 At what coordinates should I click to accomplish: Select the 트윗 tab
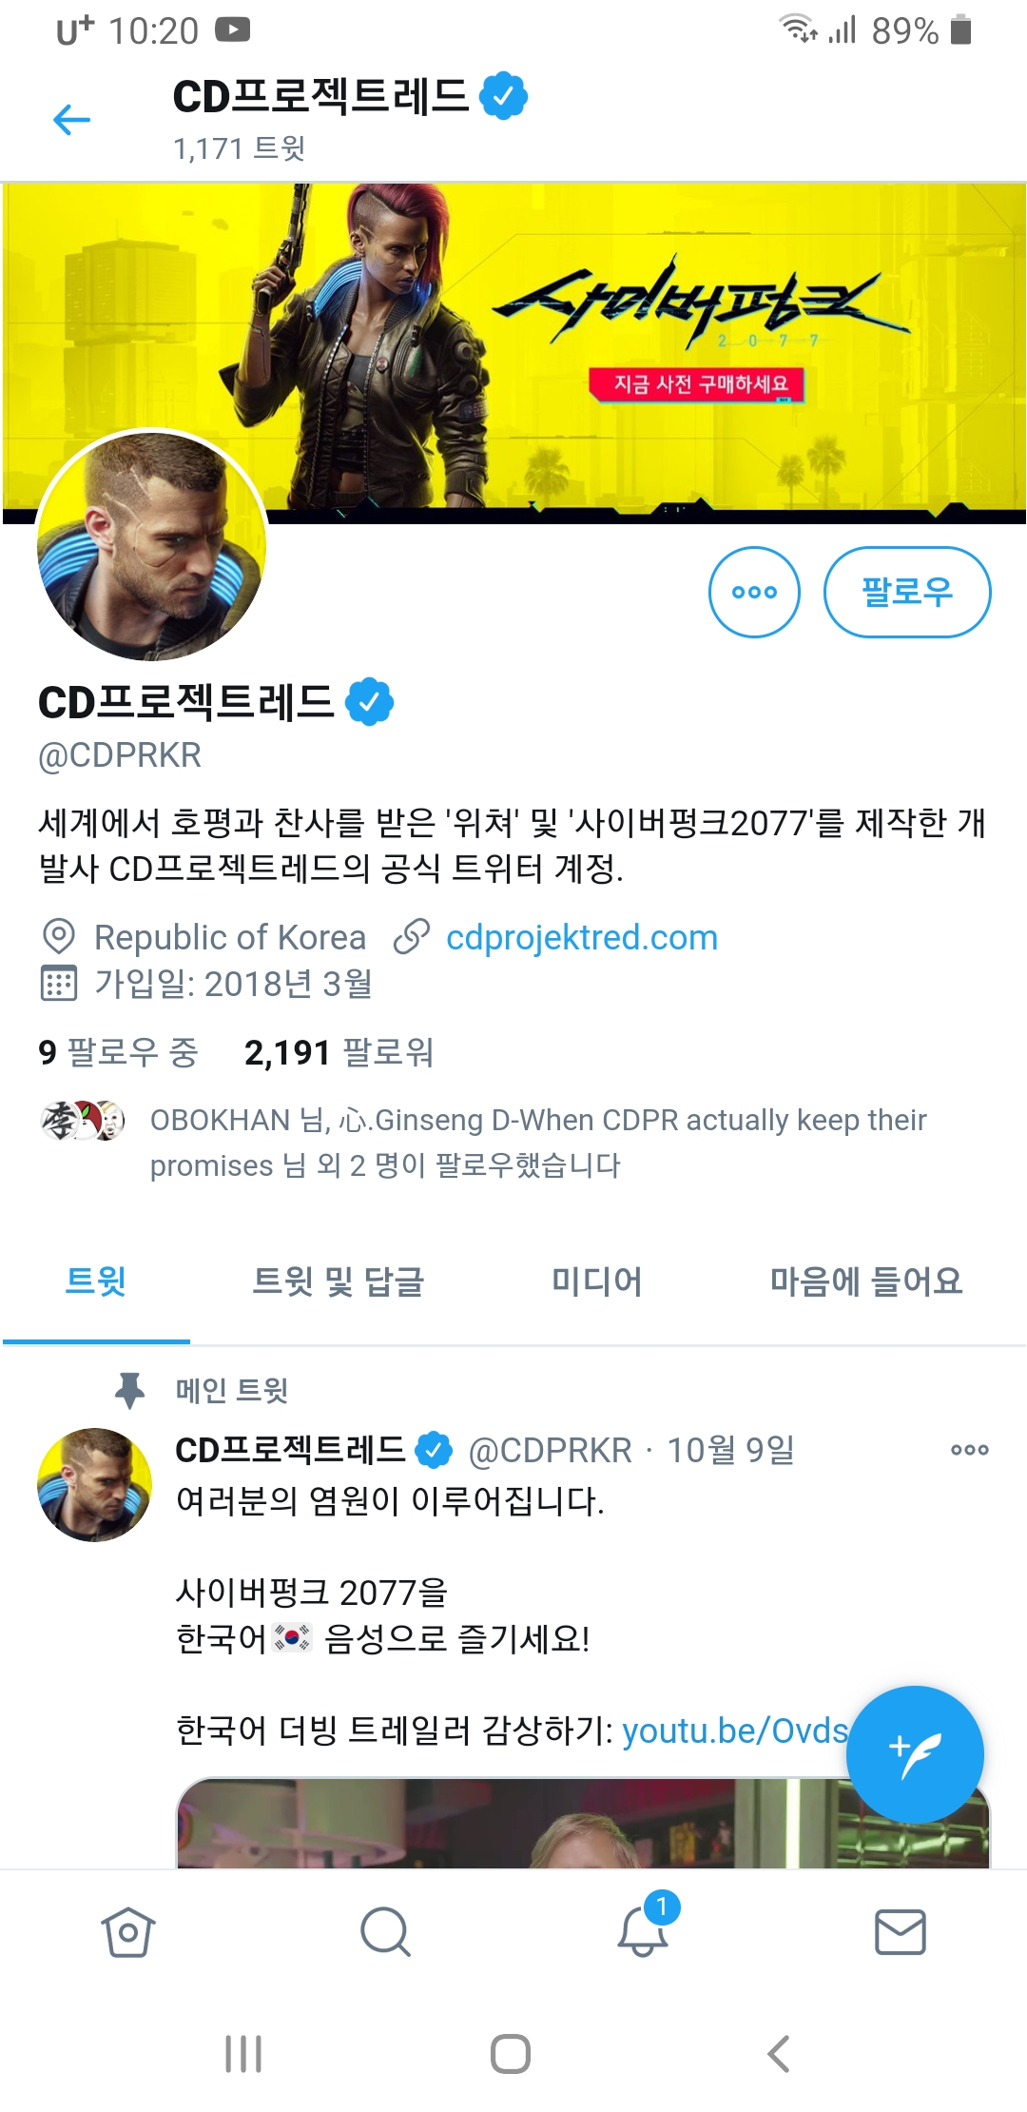coord(95,1281)
